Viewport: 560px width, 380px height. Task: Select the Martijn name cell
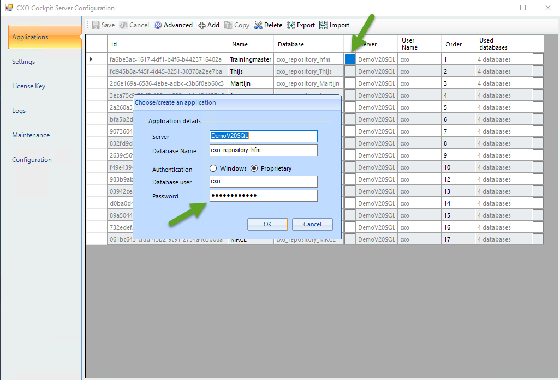tap(251, 83)
